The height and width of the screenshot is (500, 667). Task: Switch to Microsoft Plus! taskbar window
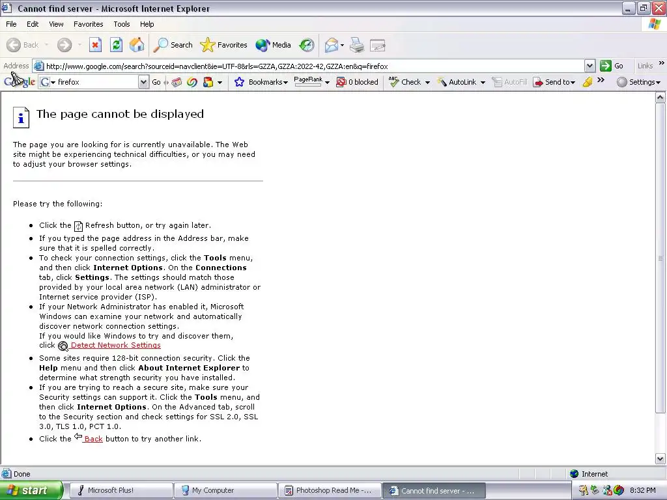[x=121, y=490]
